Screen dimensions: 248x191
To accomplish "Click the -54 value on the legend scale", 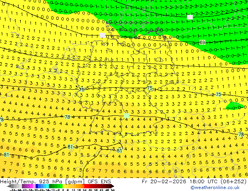I will point(13,190).
